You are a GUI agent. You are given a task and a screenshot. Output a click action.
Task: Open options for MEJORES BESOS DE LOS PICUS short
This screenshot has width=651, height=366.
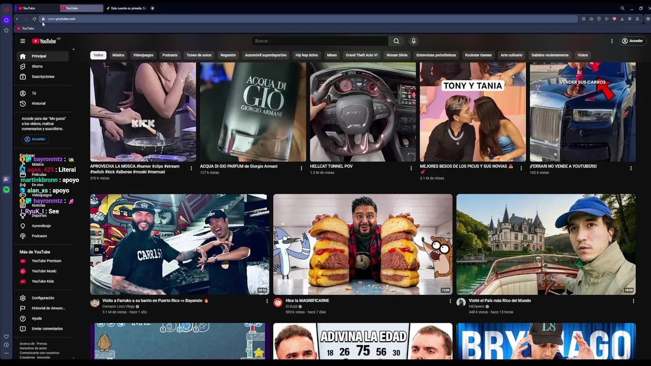click(521, 168)
